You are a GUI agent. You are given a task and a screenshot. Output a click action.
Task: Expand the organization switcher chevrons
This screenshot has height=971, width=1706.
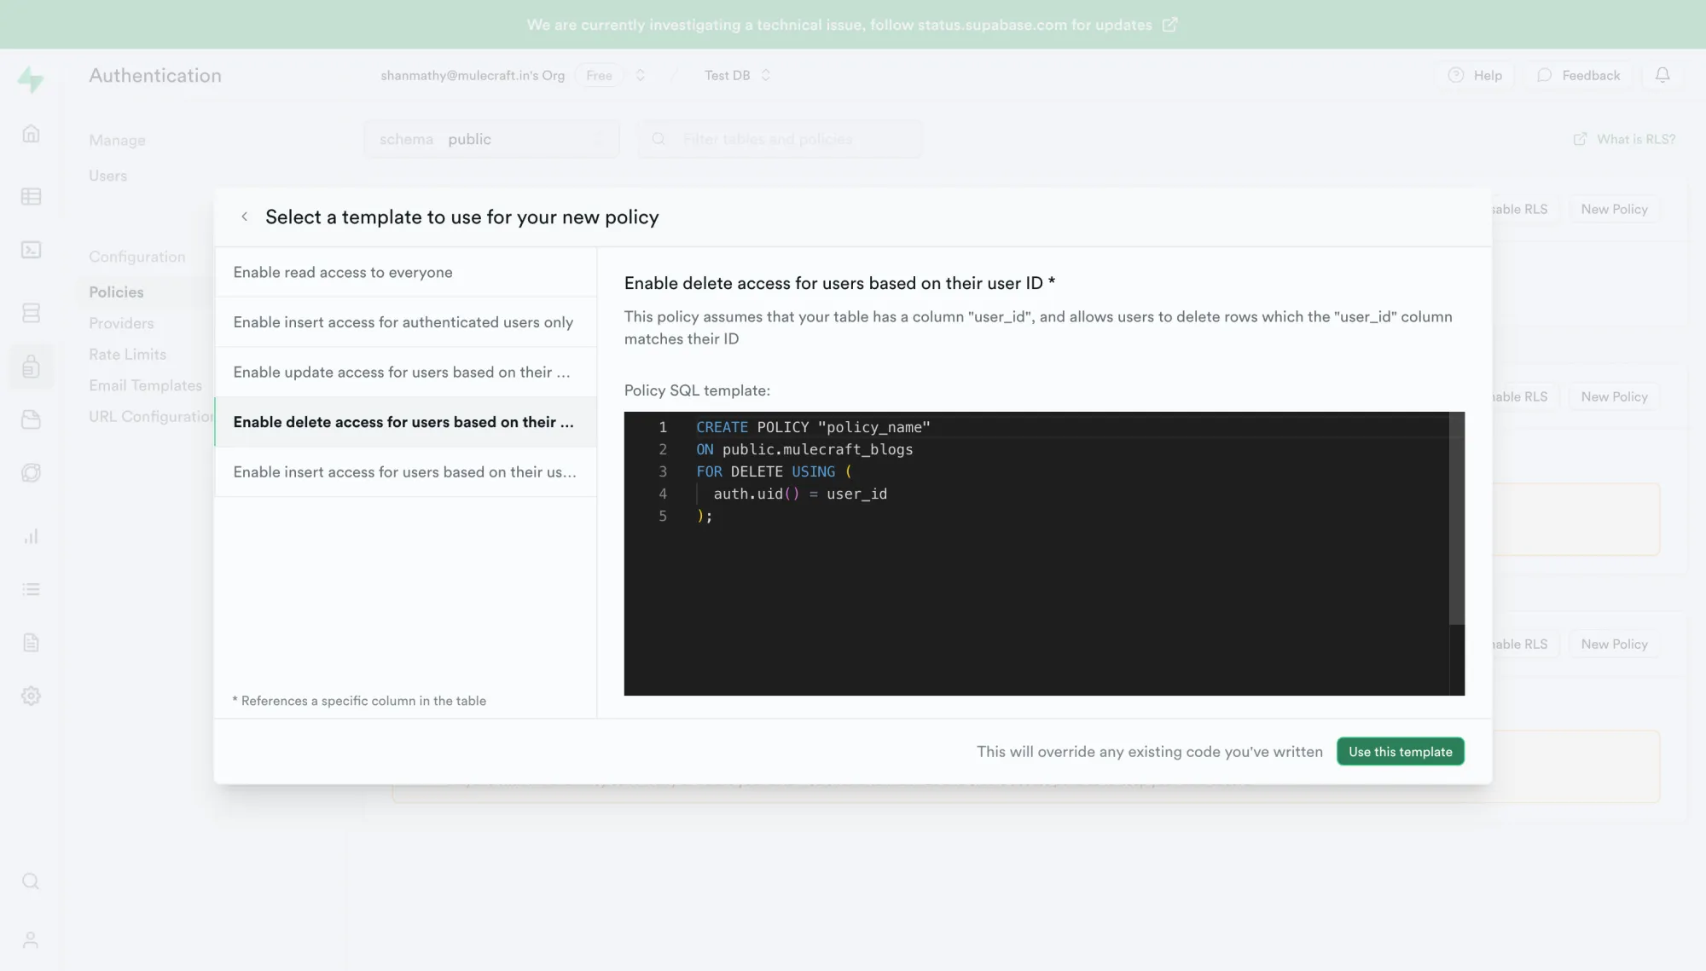tap(641, 75)
